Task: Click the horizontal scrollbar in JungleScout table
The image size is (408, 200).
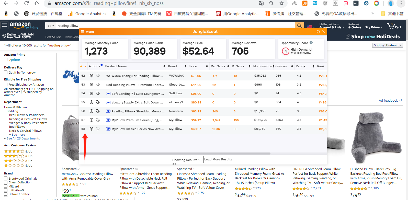Action: [x=175, y=154]
